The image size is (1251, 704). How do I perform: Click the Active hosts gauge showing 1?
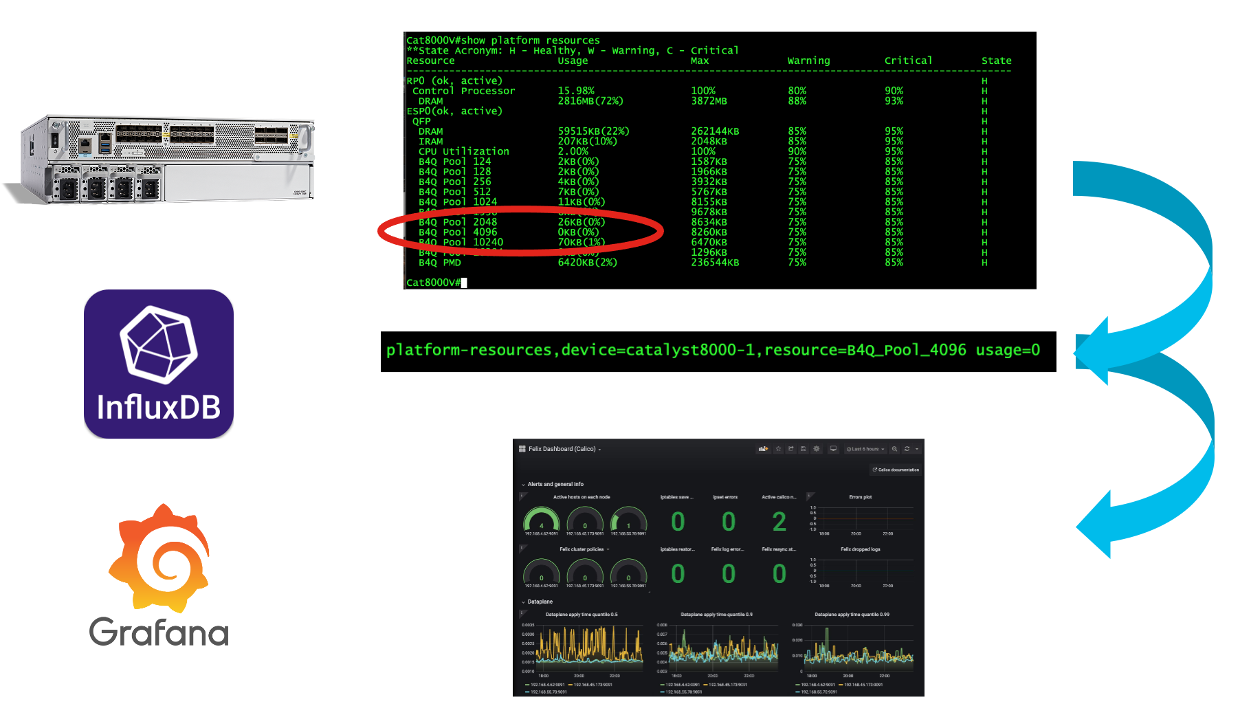tap(628, 520)
